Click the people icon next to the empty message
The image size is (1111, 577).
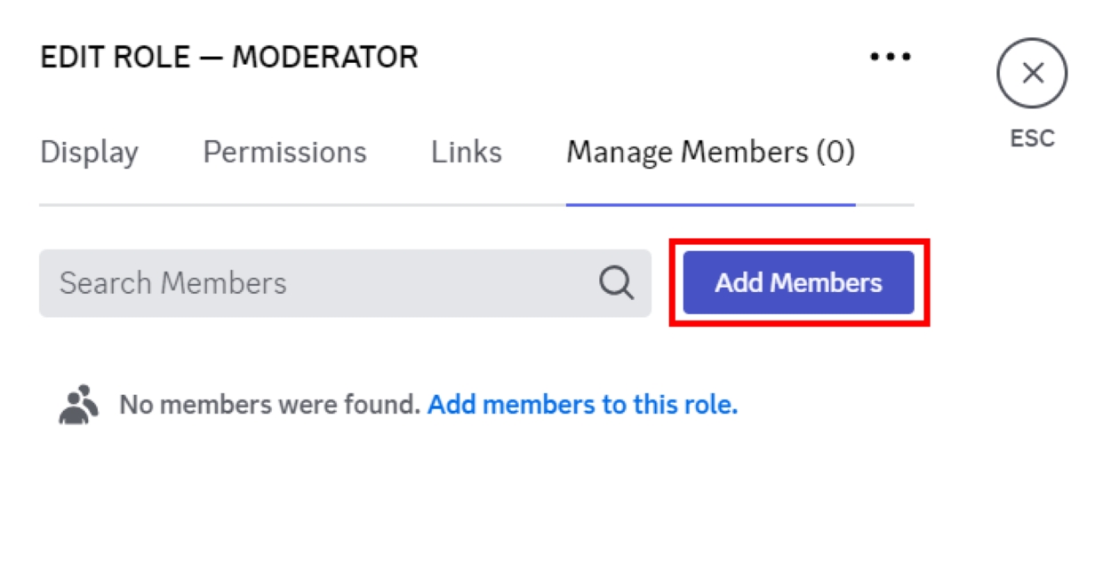(x=80, y=402)
